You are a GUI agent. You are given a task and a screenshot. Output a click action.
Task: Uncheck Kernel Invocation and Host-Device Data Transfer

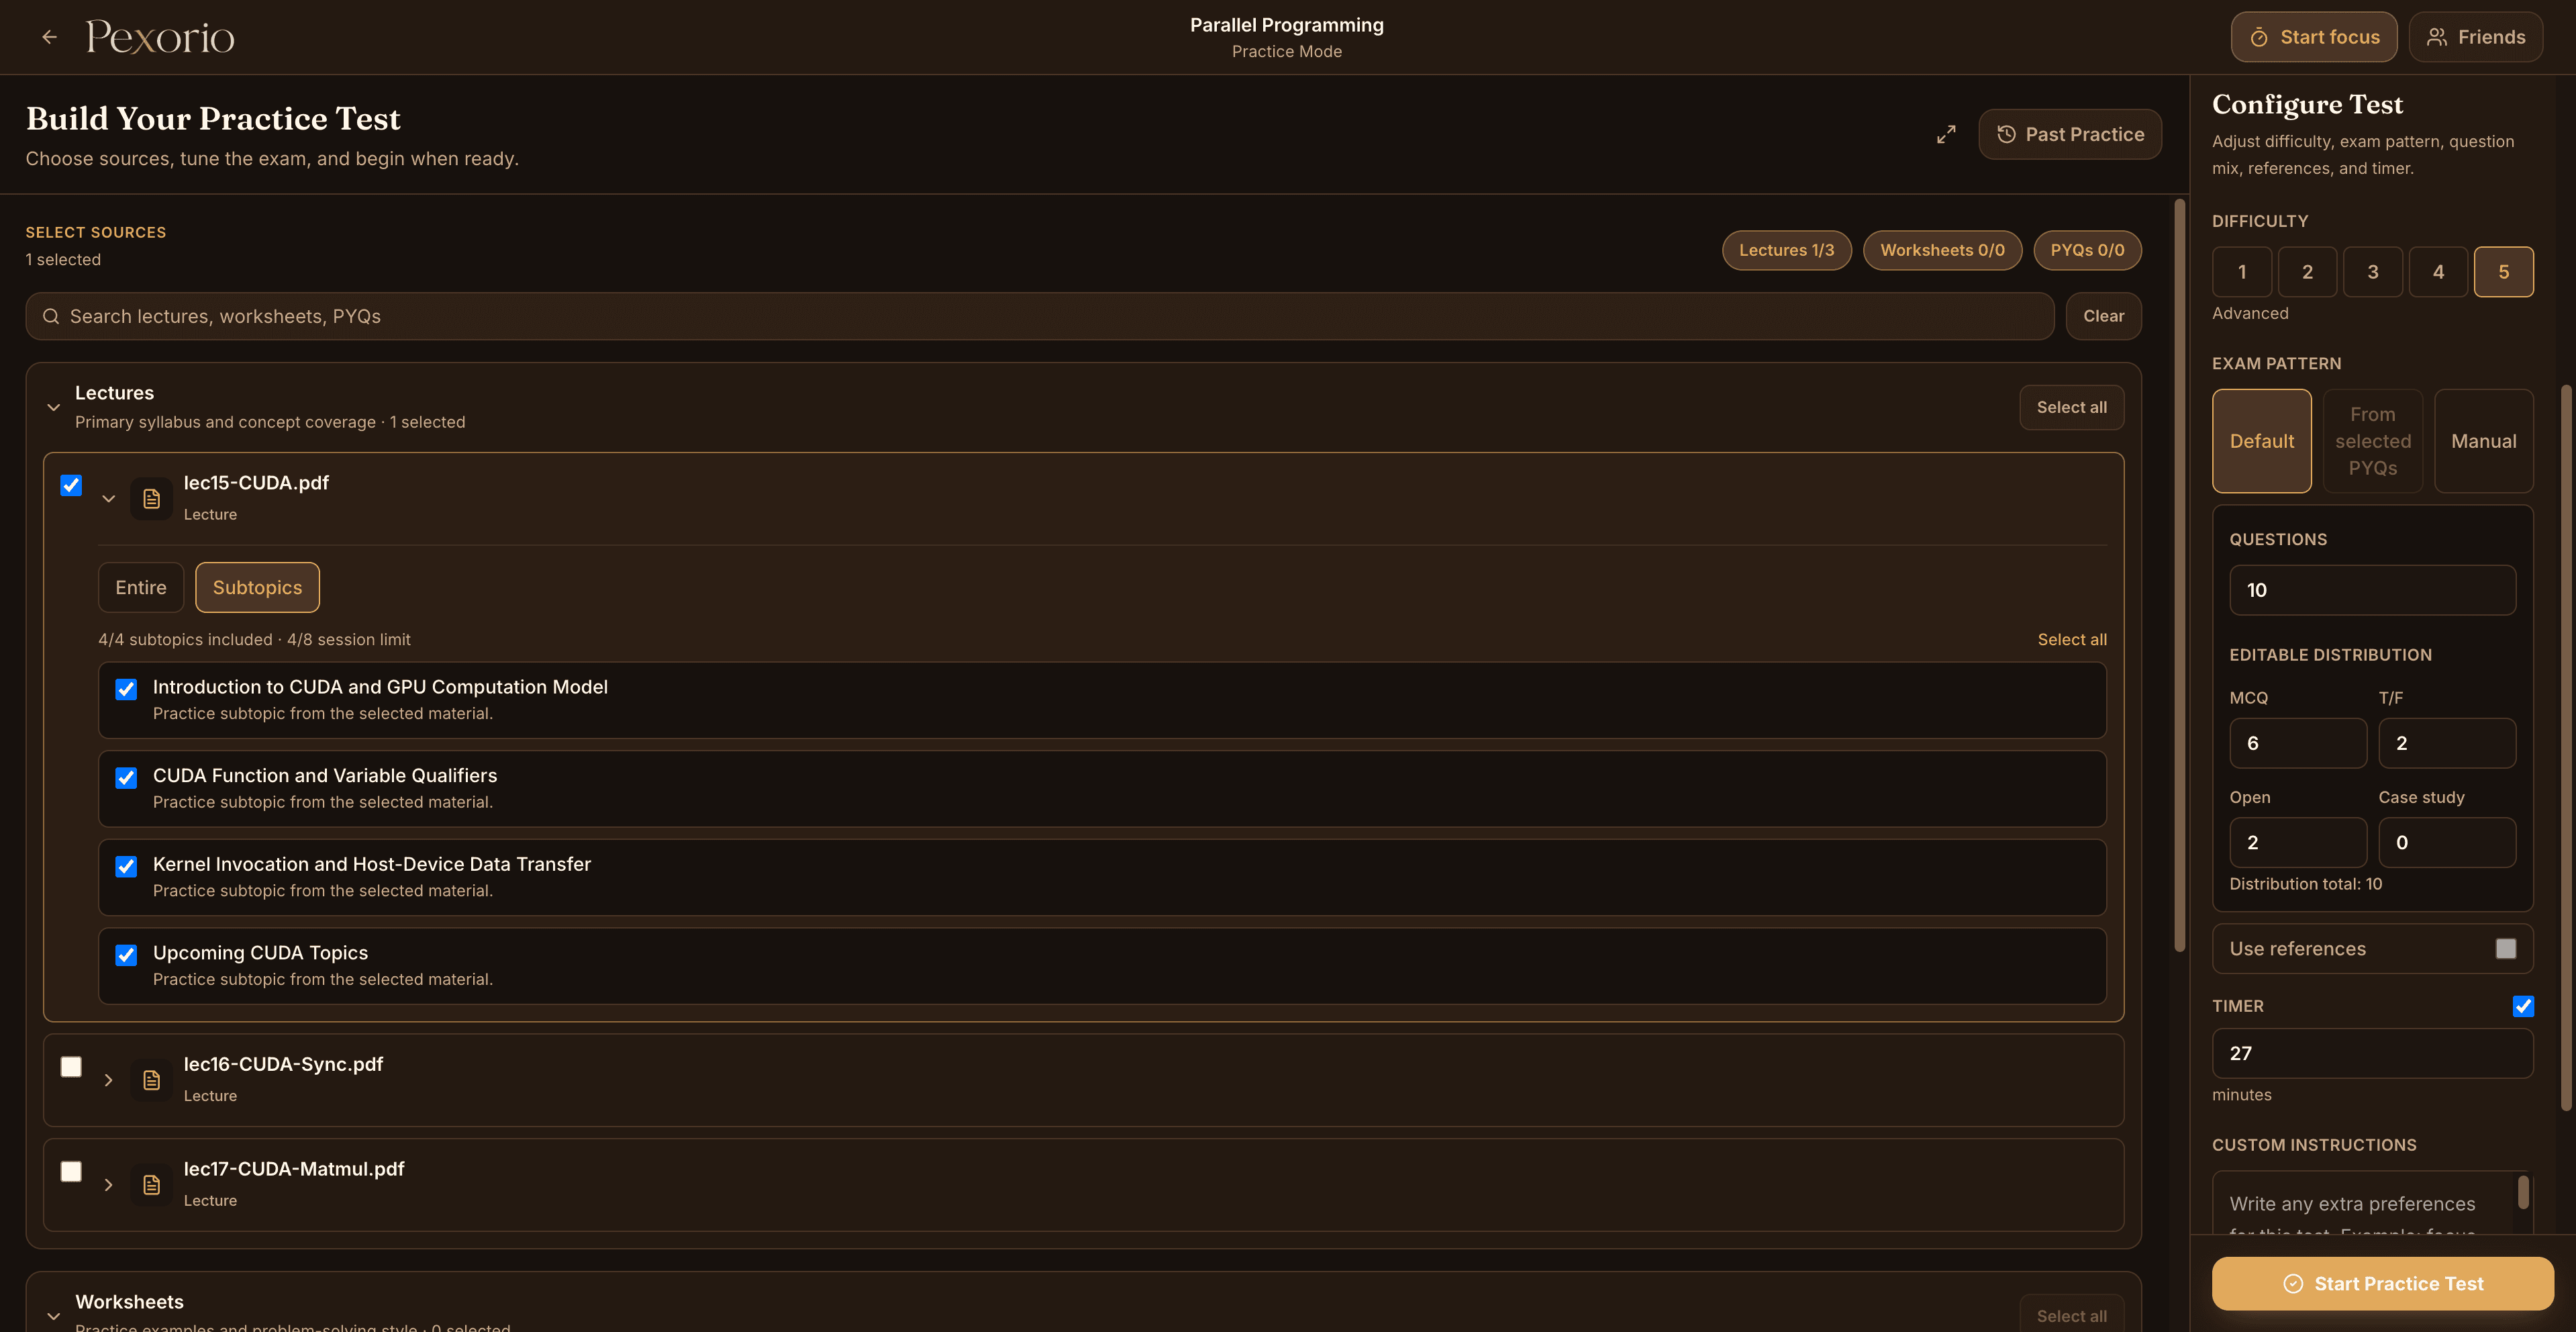(x=126, y=867)
